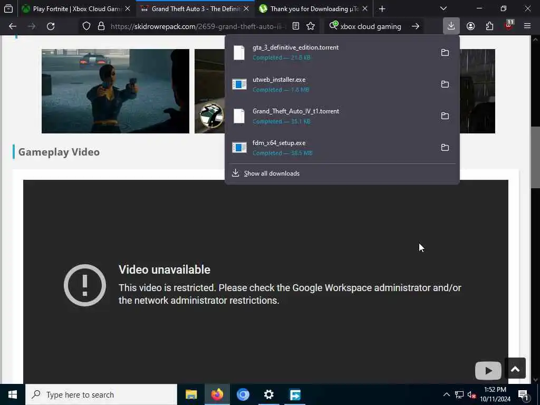Click the scroll-to-top arrow button
The width and height of the screenshot is (540, 405).
[x=515, y=369]
